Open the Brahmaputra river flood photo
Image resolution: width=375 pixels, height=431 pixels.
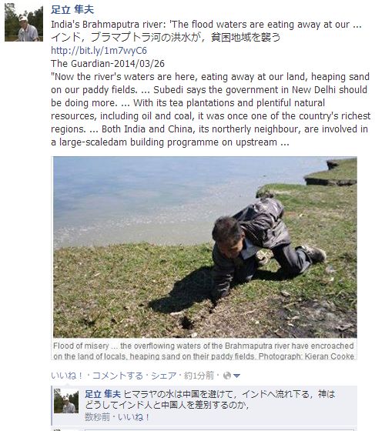(x=205, y=247)
